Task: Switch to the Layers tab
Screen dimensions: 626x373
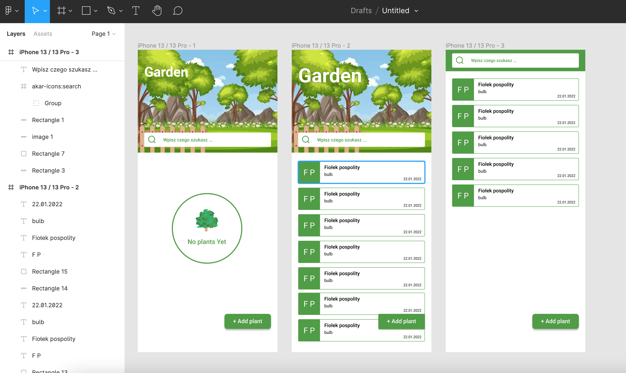Action: [x=16, y=34]
